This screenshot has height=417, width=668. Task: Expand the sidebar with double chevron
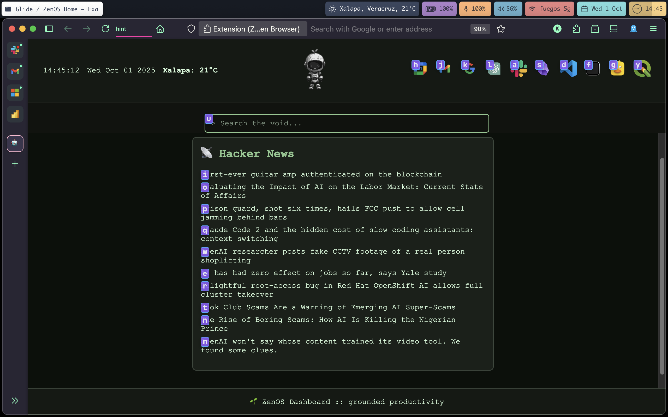[x=15, y=401]
